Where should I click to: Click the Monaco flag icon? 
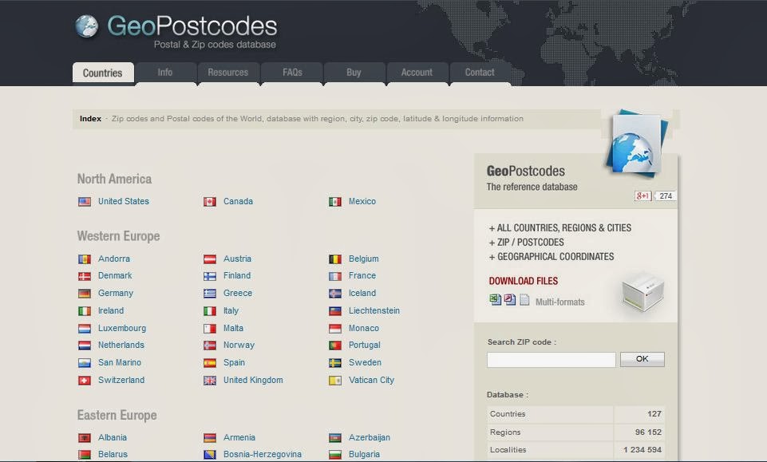point(335,329)
